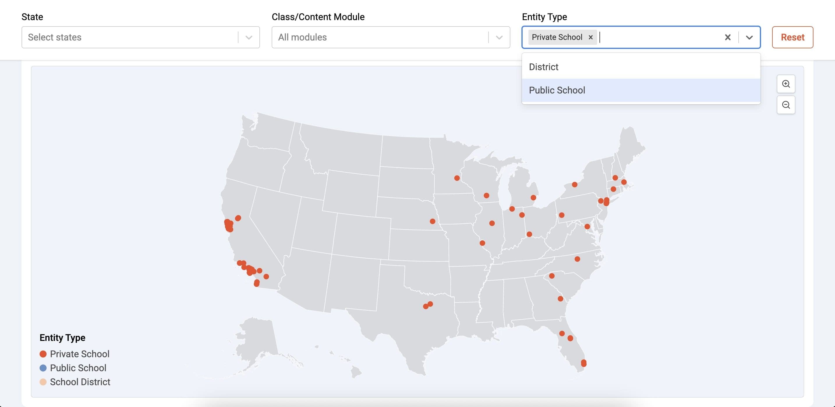
Task: Click the map marker in Nebraska
Action: [432, 221]
